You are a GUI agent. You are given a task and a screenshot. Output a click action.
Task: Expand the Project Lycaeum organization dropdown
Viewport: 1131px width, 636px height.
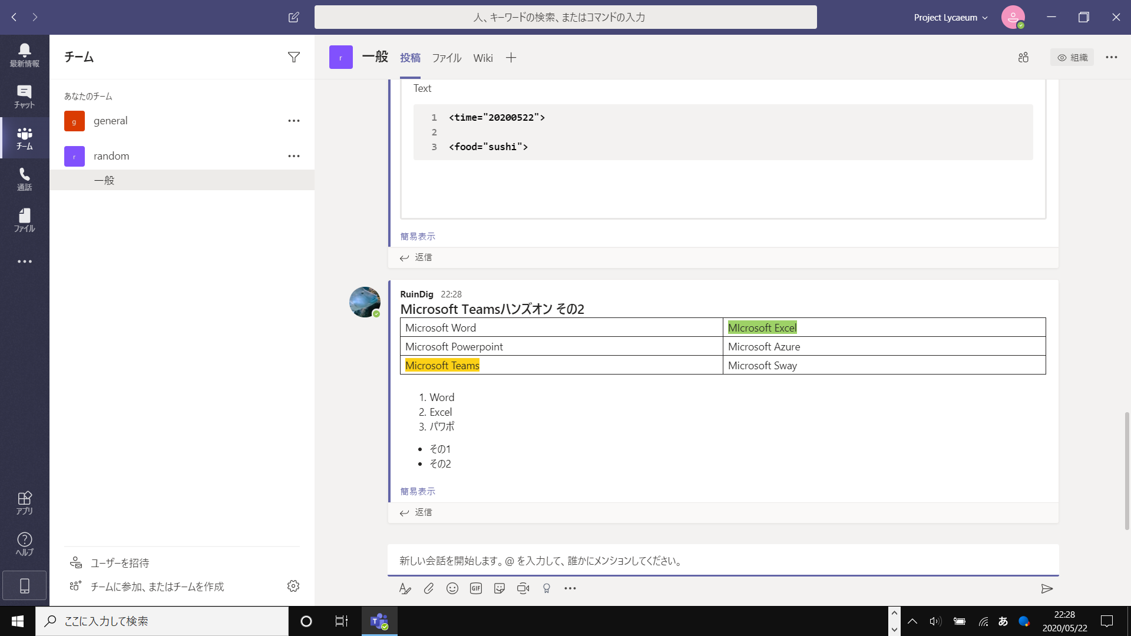[950, 18]
